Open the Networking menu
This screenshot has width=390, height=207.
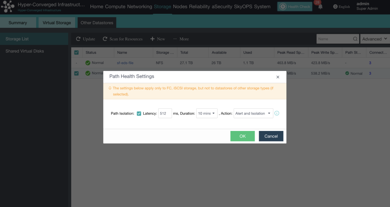pyautogui.click(x=140, y=6)
